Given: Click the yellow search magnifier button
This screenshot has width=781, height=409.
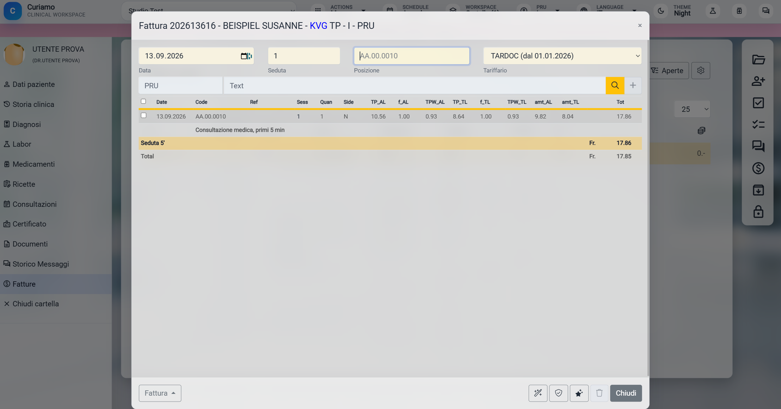Looking at the screenshot, I should 615,85.
